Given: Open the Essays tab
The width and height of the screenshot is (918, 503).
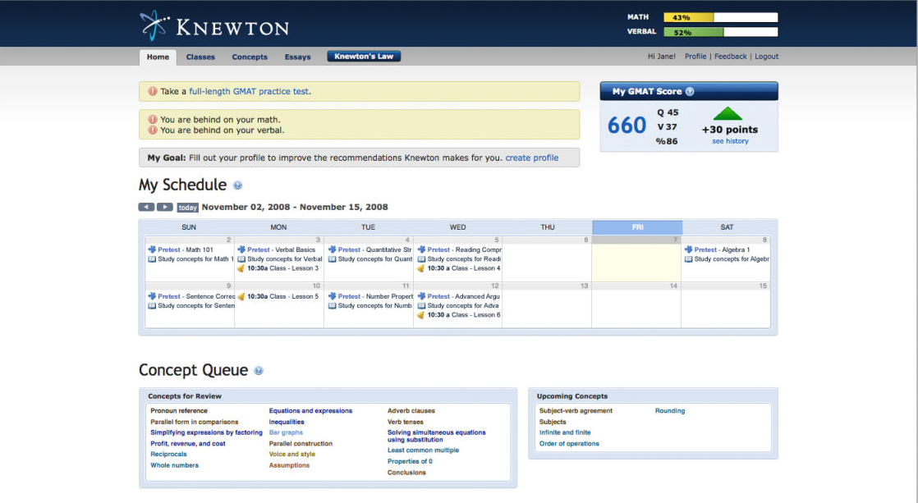Looking at the screenshot, I should 297,57.
